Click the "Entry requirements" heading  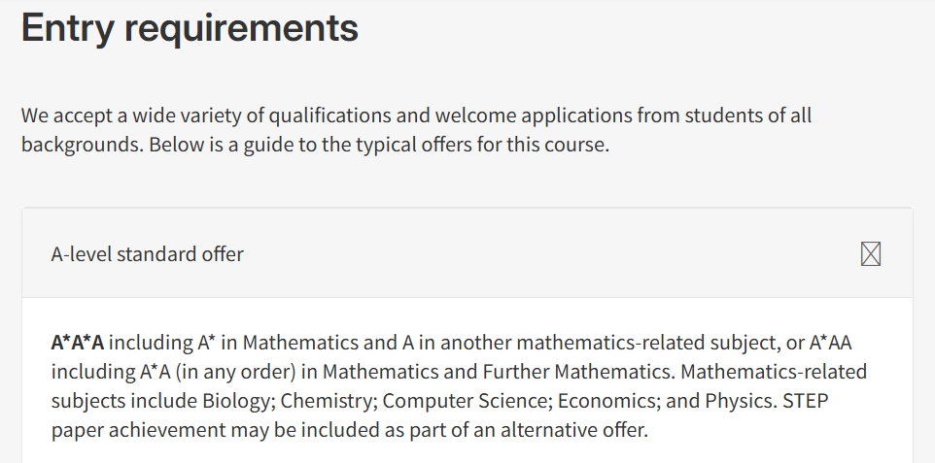[x=190, y=27]
